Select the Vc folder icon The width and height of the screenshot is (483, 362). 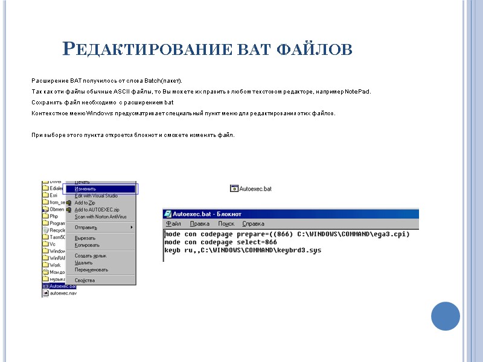46,244
